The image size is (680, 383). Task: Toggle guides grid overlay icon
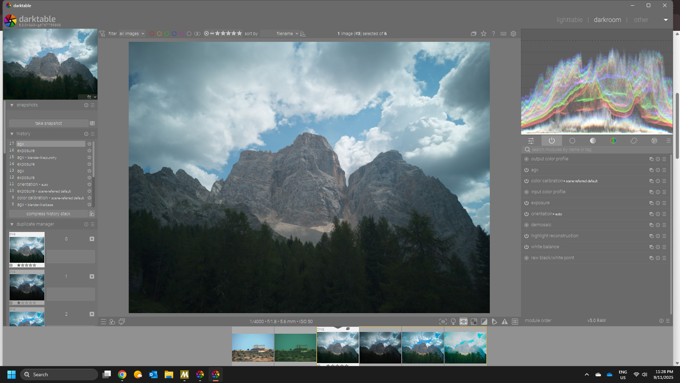515,322
